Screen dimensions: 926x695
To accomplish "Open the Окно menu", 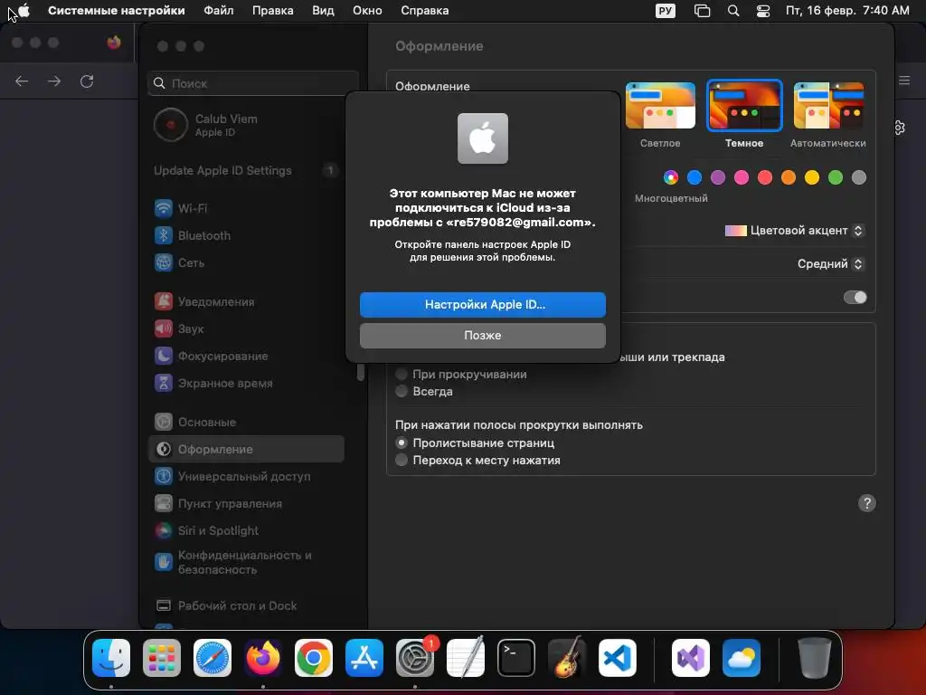I will (x=367, y=11).
